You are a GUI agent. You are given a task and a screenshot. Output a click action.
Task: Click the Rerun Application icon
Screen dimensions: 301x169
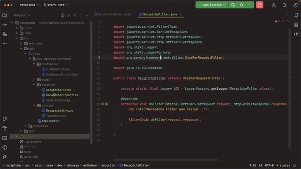pos(233,5)
